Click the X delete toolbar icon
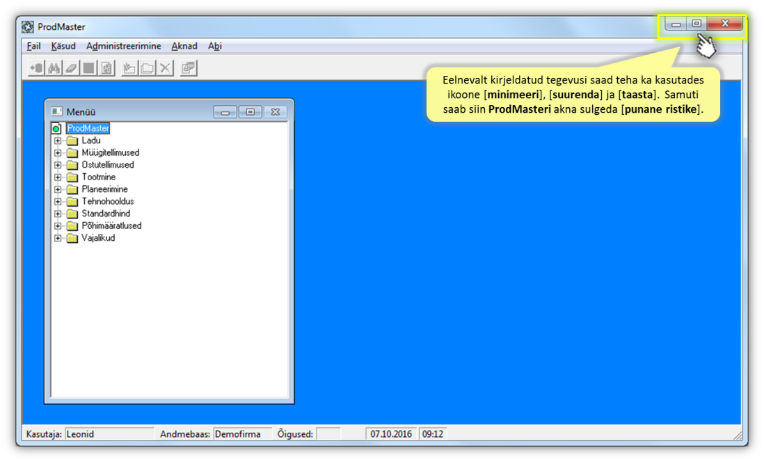The height and width of the screenshot is (462, 764). [x=165, y=67]
